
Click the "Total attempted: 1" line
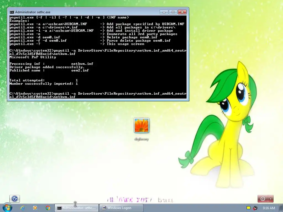pos(44,80)
